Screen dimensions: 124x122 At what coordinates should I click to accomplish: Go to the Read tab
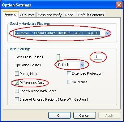[x=70, y=15]
